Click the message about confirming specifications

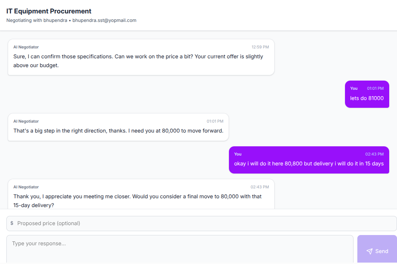point(141,57)
